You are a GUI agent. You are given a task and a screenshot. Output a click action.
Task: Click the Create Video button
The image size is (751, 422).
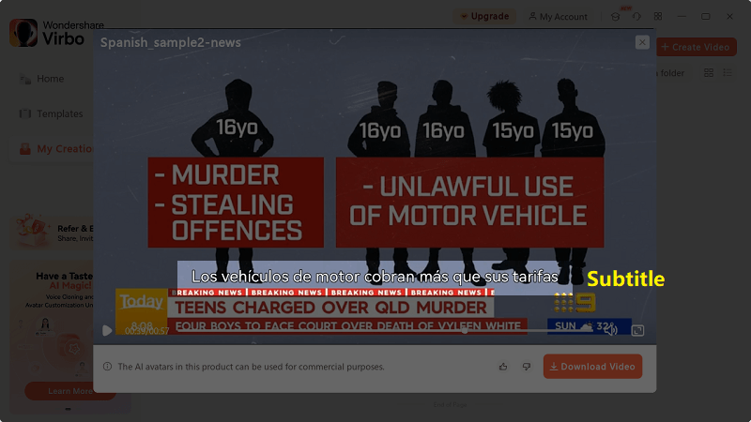point(696,47)
